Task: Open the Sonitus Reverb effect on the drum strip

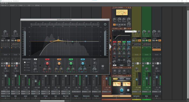Action: pos(156,50)
